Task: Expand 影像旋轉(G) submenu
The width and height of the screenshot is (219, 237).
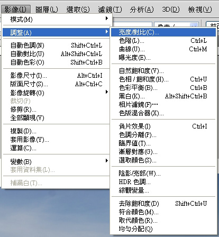Action: [56, 93]
